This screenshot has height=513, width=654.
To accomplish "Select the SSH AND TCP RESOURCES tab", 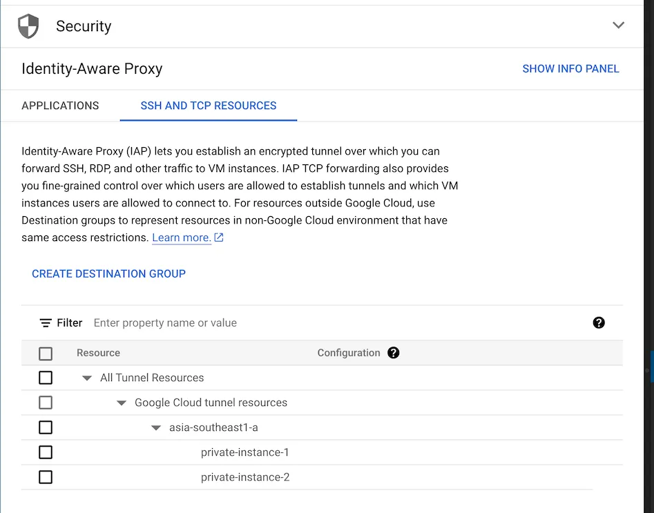I will point(208,106).
